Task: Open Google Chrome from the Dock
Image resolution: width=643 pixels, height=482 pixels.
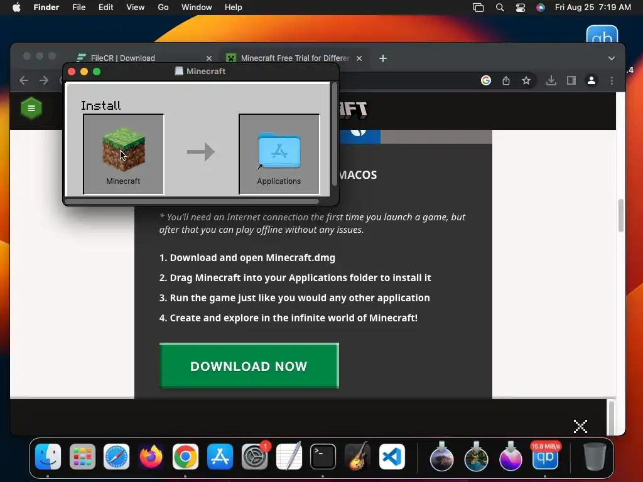Action: (185, 457)
